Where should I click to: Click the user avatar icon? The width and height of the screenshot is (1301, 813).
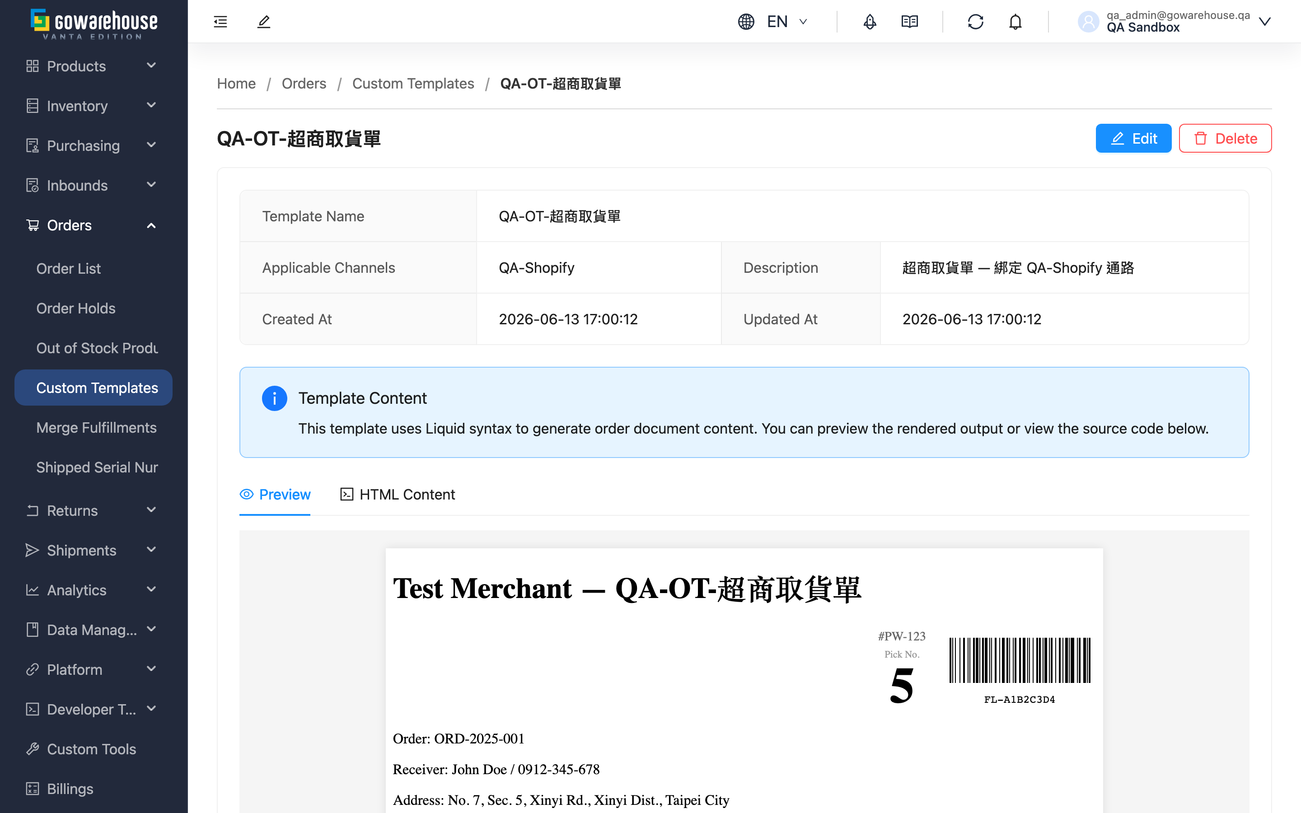pos(1089,22)
